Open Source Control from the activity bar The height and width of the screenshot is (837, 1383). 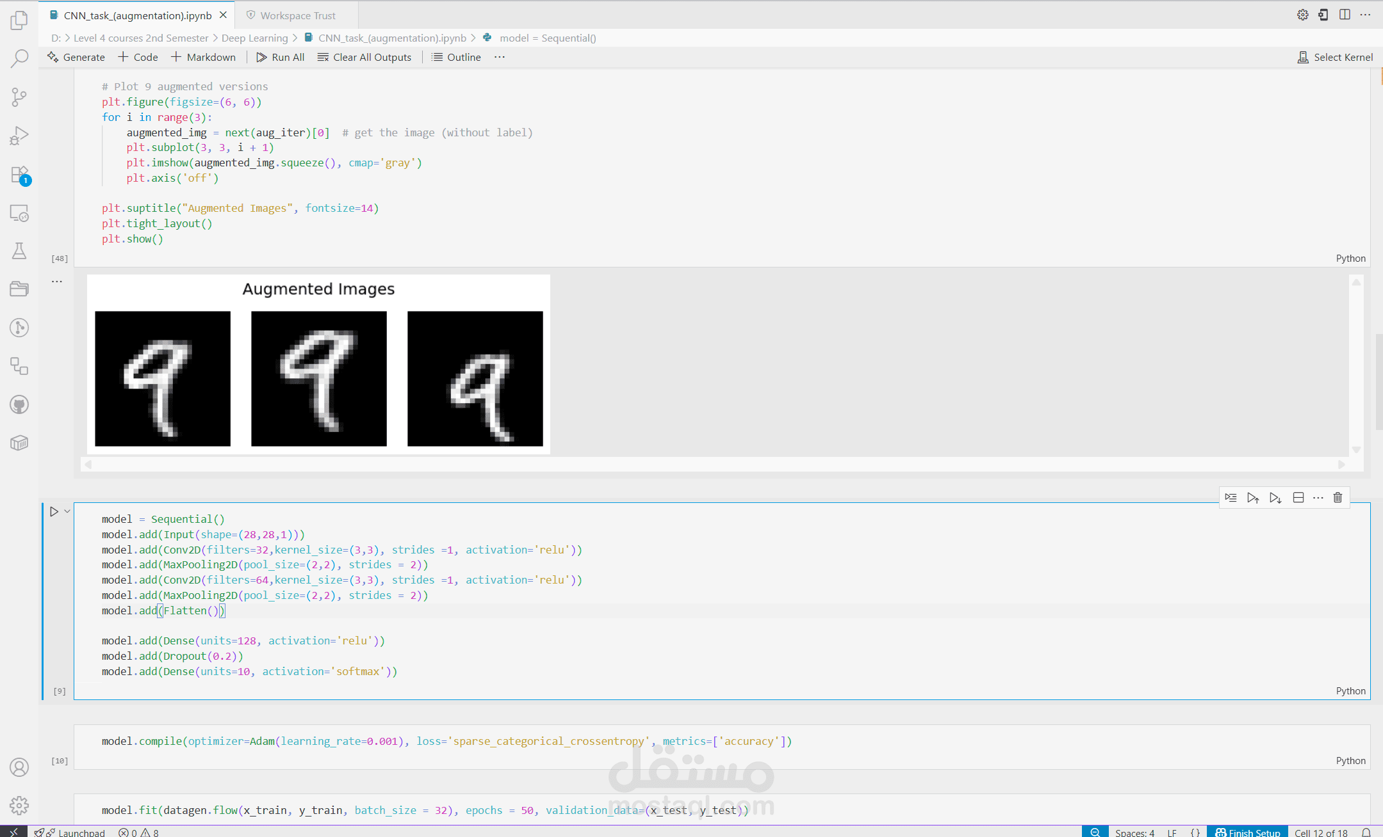(19, 97)
